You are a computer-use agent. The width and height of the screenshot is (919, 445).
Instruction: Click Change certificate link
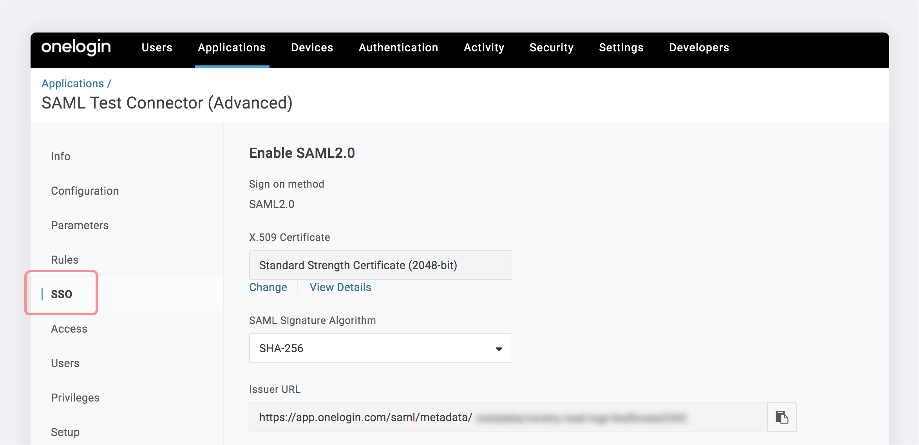[x=268, y=287]
